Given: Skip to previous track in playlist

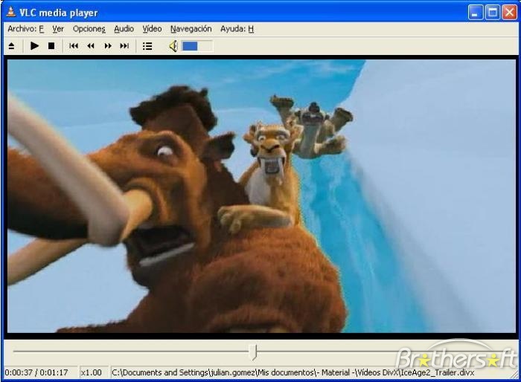Looking at the screenshot, I should (74, 46).
